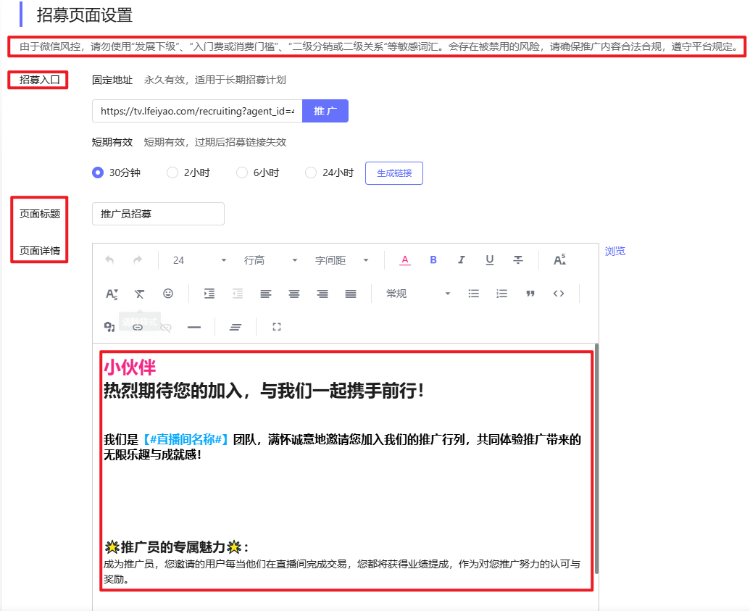Center align the text
Image resolution: width=750 pixels, height=611 pixels.
294,294
